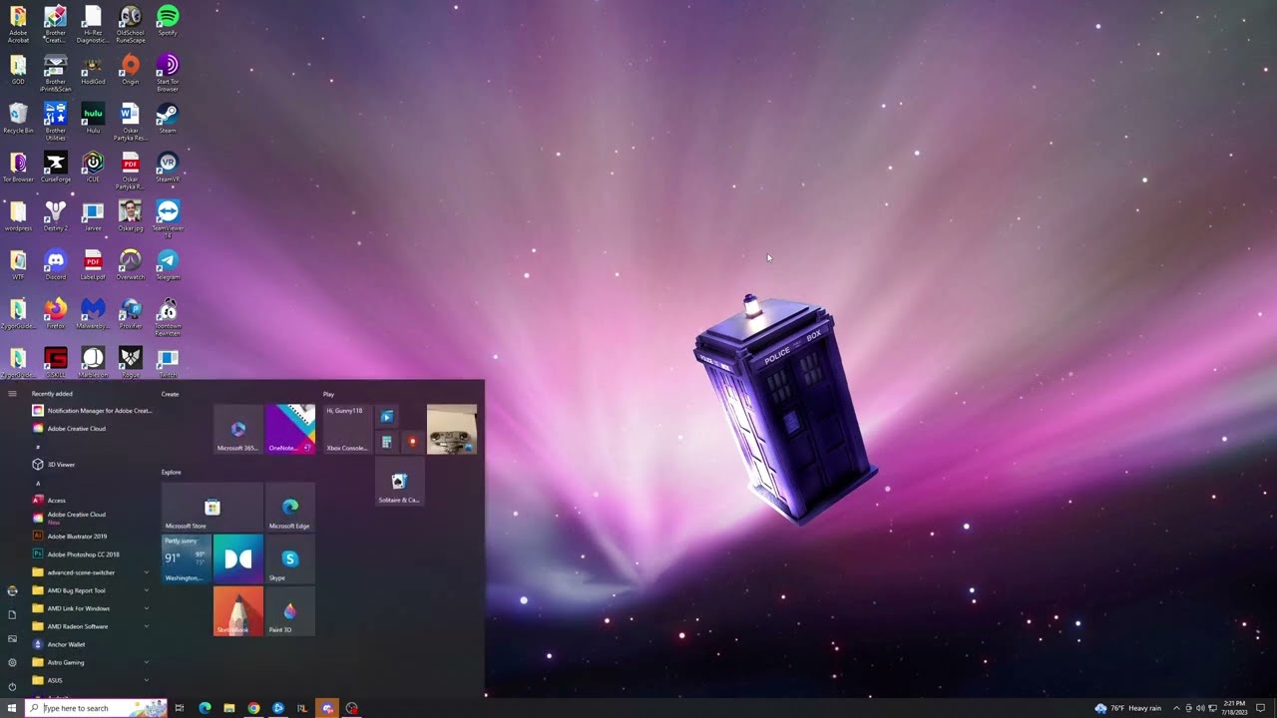
Task: Open Settings gear in Start menu
Action: 12,662
